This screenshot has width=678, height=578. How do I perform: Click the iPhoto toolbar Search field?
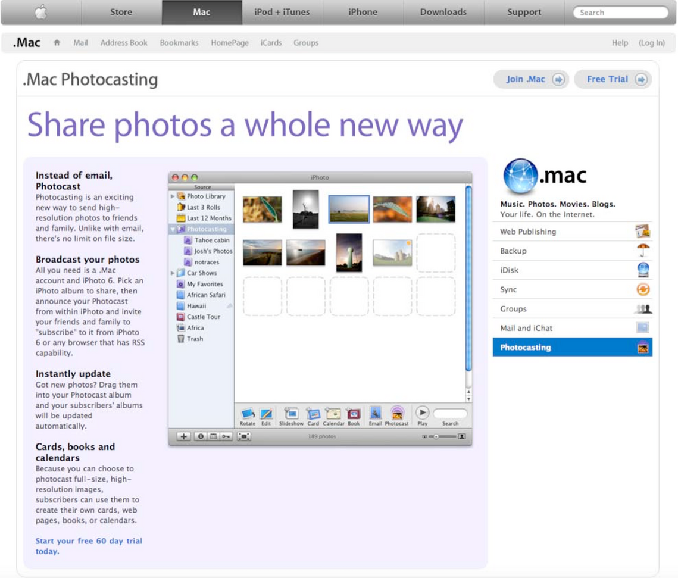(449, 414)
